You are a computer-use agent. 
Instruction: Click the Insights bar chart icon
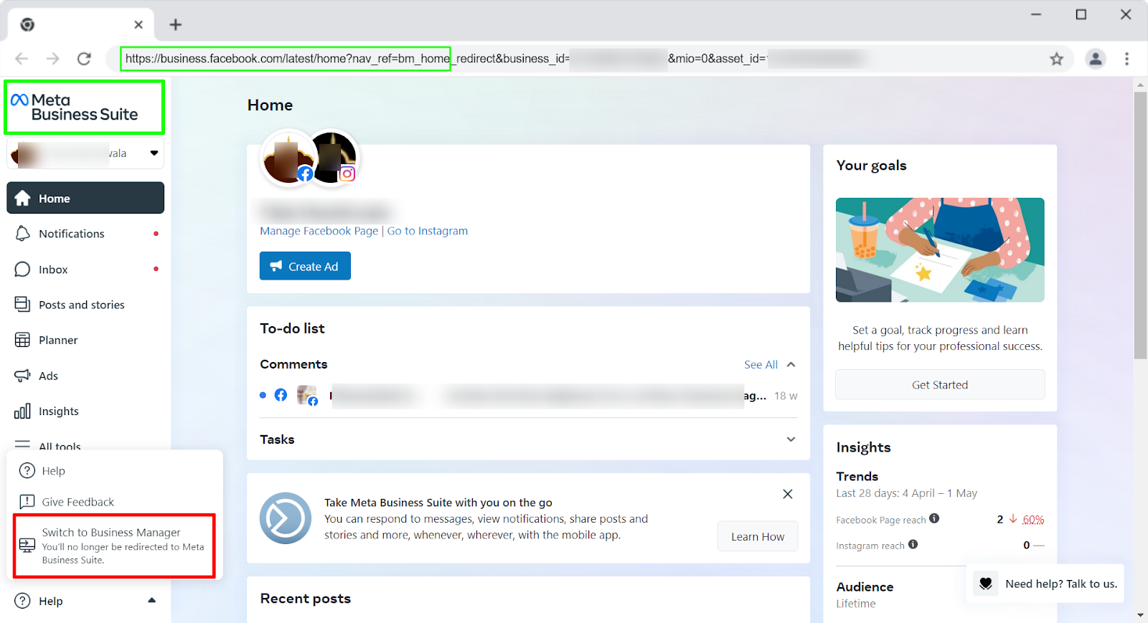[23, 411]
